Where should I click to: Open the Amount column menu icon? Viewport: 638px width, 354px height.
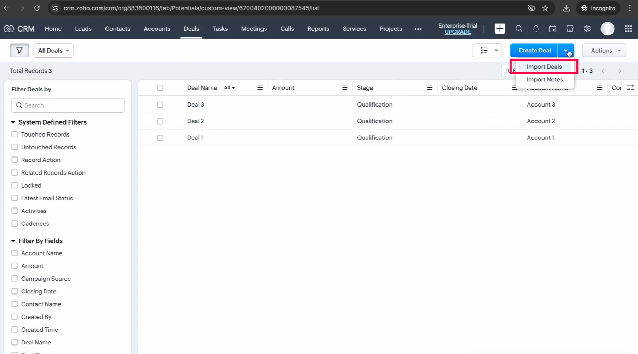345,88
